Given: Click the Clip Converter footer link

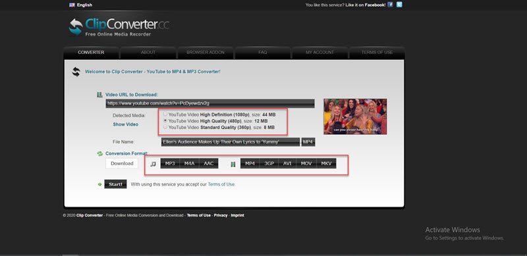Looking at the screenshot, I should pyautogui.click(x=90, y=215).
